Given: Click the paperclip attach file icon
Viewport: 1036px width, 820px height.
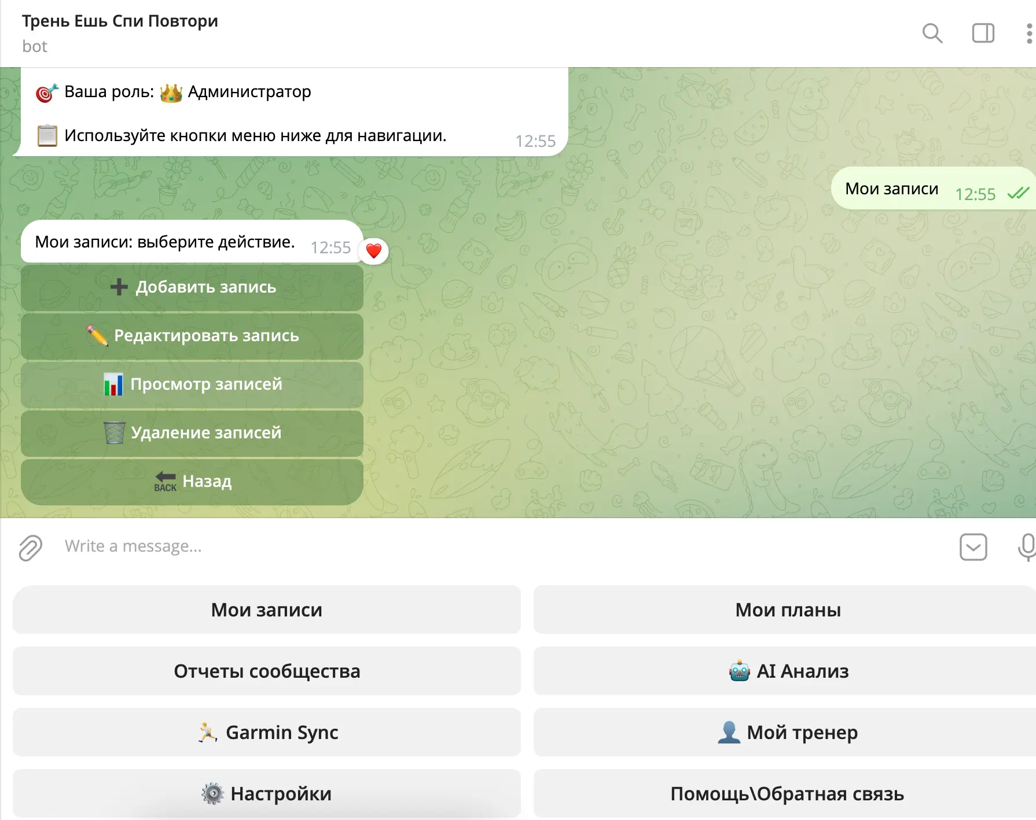Looking at the screenshot, I should tap(31, 547).
